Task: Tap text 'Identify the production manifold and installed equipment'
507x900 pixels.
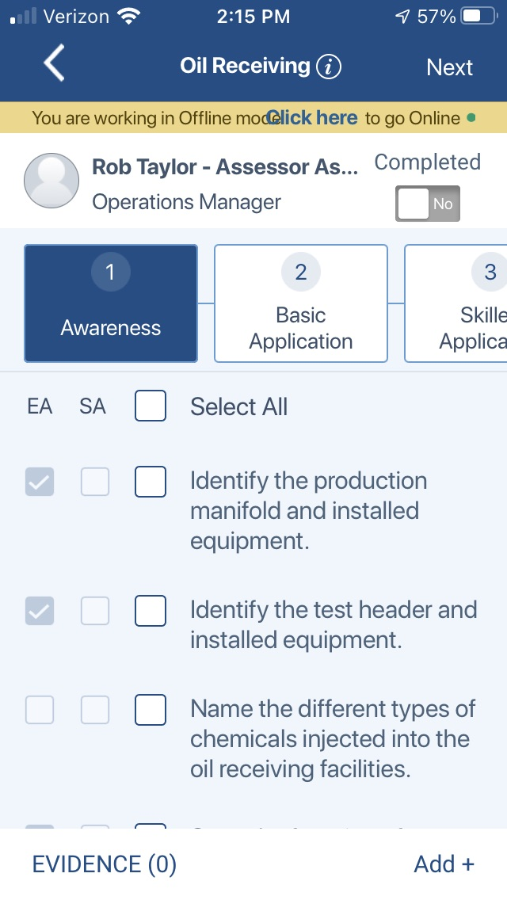Action: [x=308, y=511]
